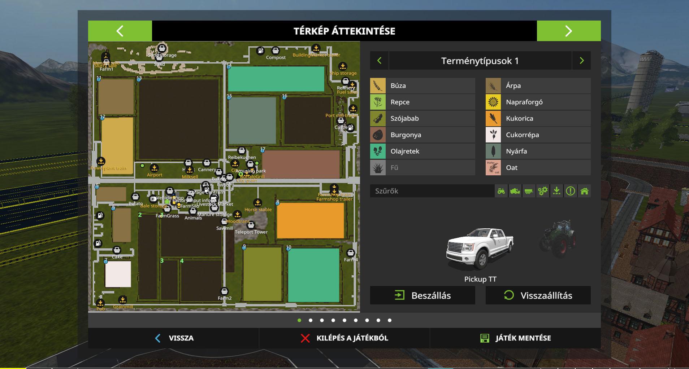
Task: Click the Farm2 basket icon on map
Action: (224, 291)
